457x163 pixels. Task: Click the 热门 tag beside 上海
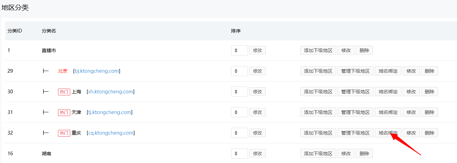pos(64,92)
